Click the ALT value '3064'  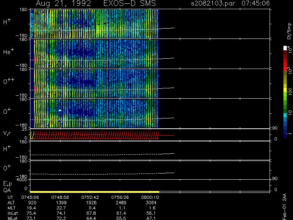151,203
